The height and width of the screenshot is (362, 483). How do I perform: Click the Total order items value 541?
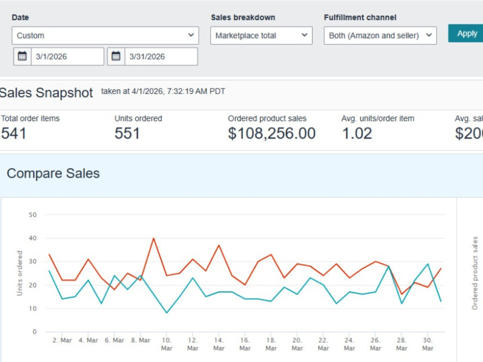point(14,133)
